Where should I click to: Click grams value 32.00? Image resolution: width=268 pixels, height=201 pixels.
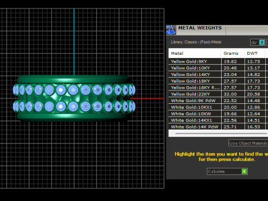pos(230,94)
